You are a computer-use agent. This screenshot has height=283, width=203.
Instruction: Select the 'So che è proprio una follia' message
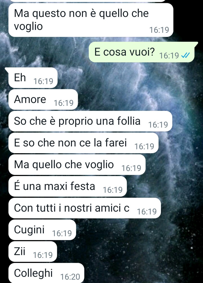point(90,121)
